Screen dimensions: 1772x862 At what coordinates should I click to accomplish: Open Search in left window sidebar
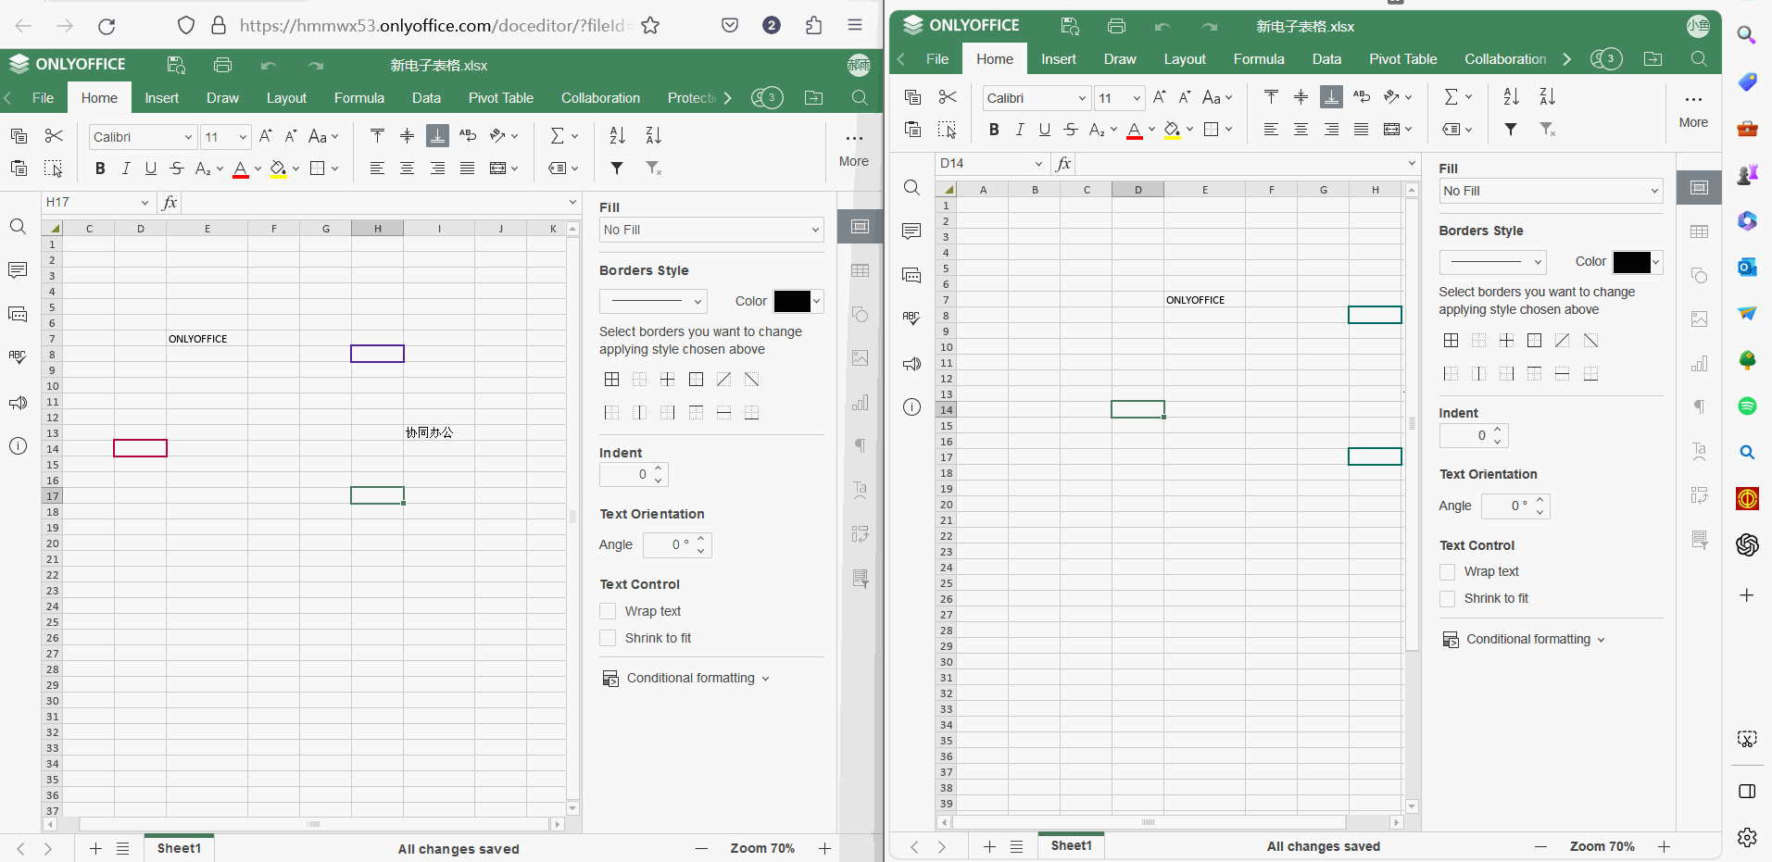click(x=18, y=227)
